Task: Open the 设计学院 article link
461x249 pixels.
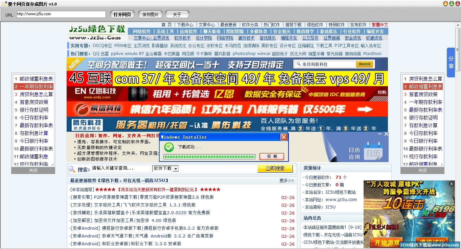Action: [x=204, y=38]
